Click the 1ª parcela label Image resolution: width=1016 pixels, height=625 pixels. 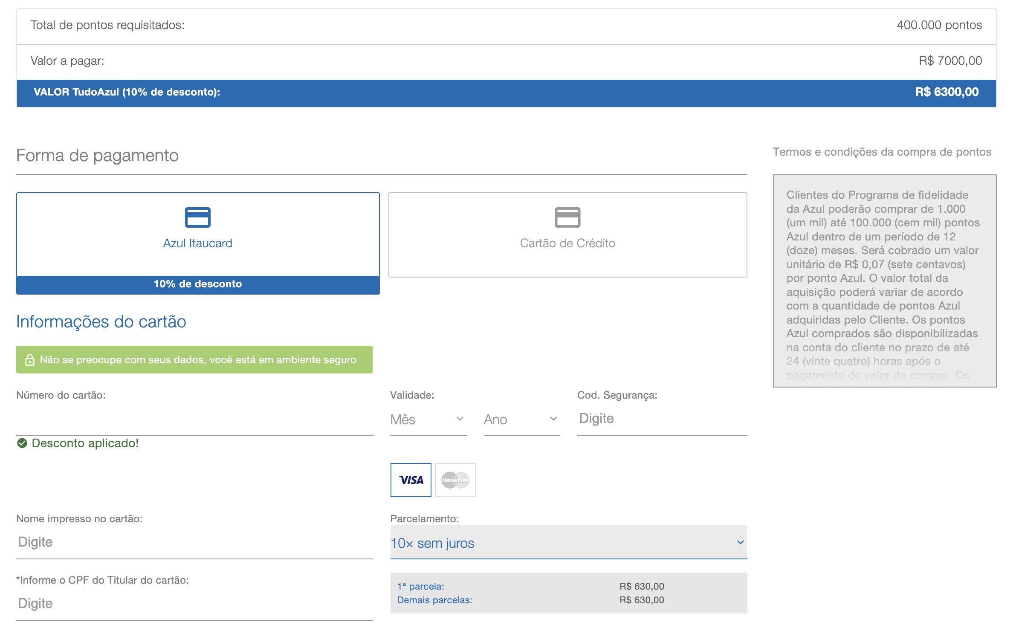(x=420, y=587)
